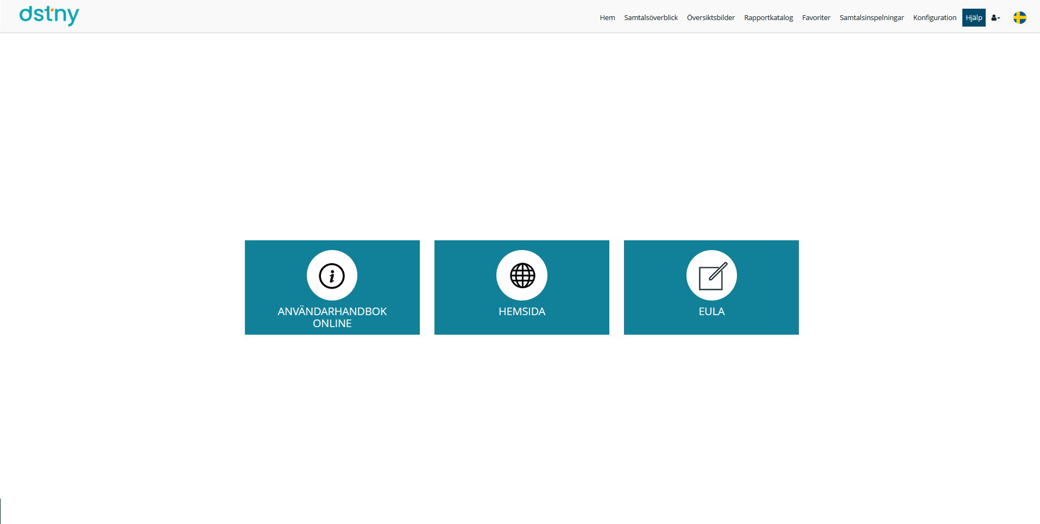Click the globe icon for Hemsida
1040x524 pixels.
click(522, 276)
